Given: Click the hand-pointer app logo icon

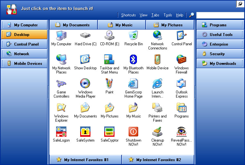Looking at the screenshot, I should pos(12,9).
